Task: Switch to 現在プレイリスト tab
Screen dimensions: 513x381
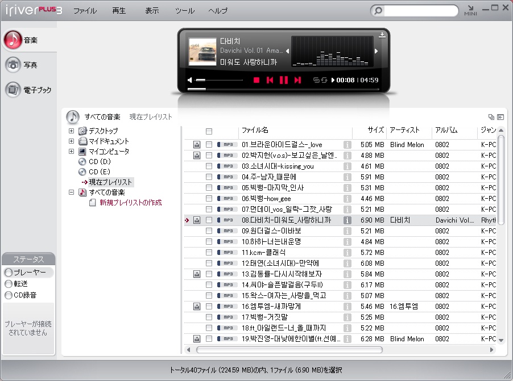Action: click(151, 116)
